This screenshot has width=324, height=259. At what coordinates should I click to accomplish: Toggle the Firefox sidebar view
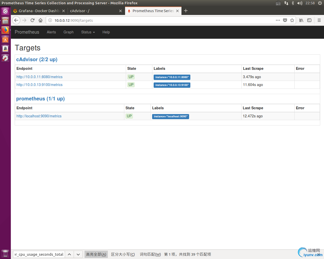click(x=309, y=20)
